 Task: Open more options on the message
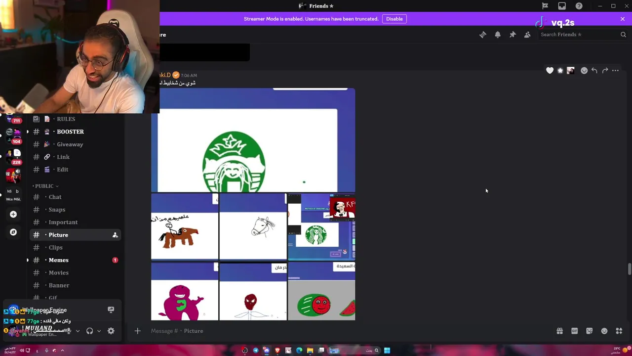click(615, 71)
